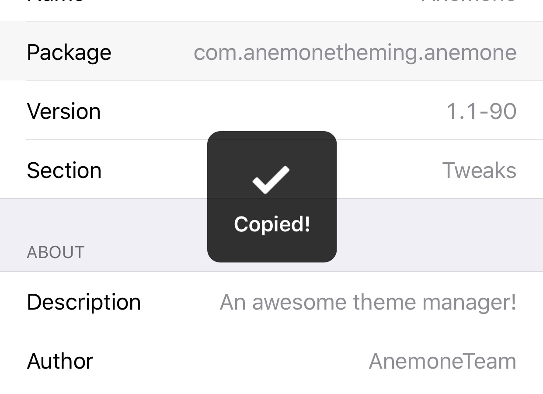Select the Section row label
This screenshot has height=394, width=543.
(x=64, y=170)
